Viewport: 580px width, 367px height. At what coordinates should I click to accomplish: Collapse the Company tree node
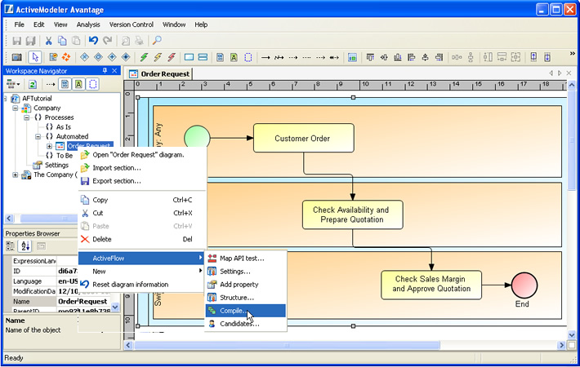16,108
